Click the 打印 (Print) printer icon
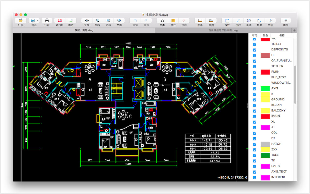Viewport: 310px width, 194px height. [47, 20]
